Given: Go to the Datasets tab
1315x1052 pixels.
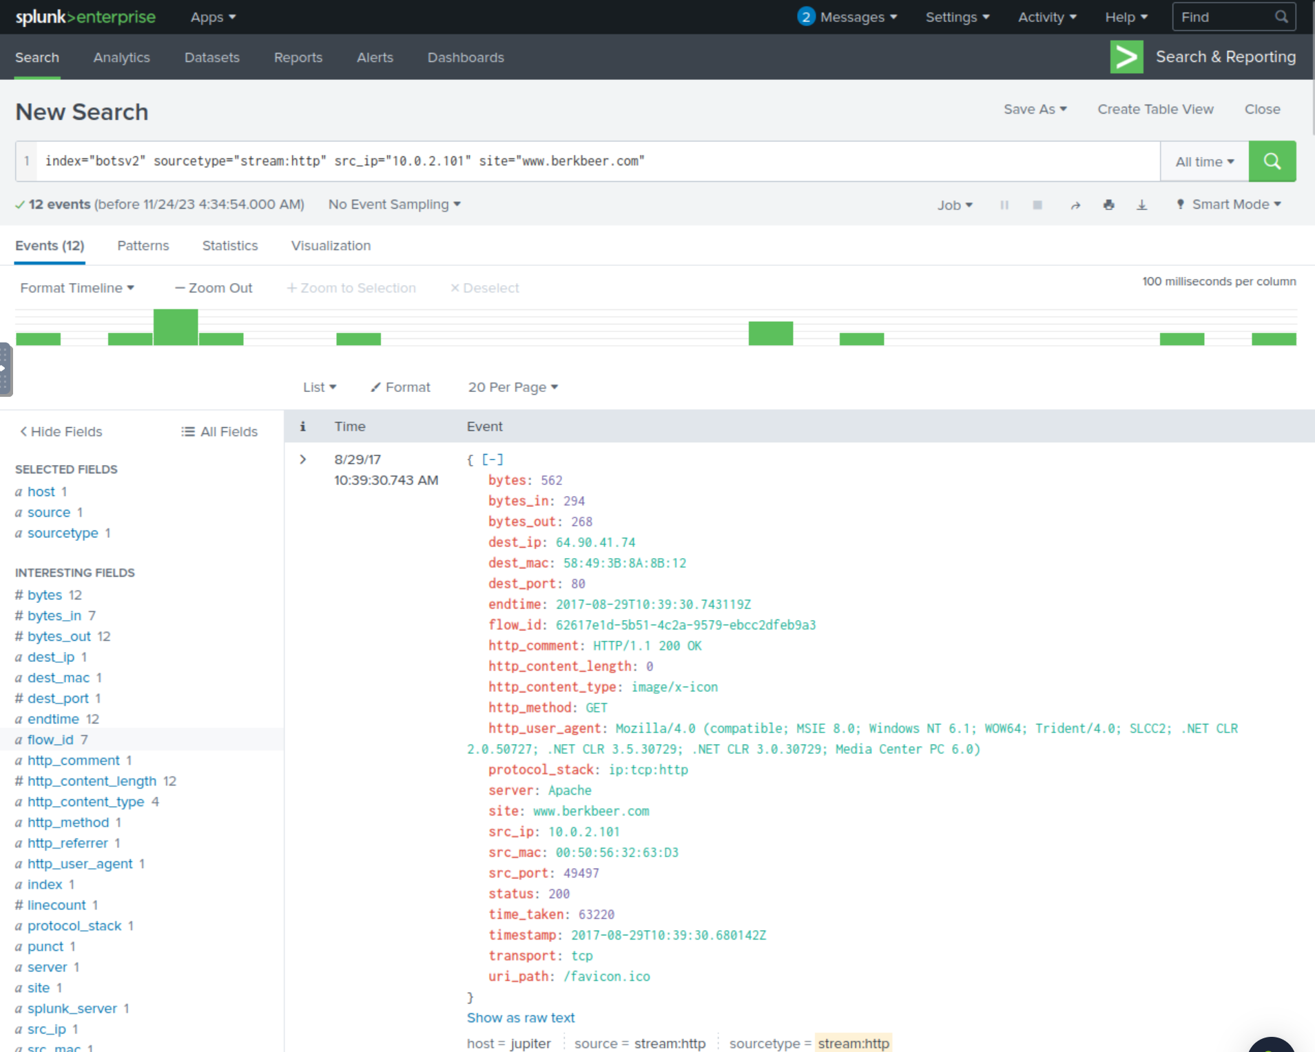Looking at the screenshot, I should [211, 58].
